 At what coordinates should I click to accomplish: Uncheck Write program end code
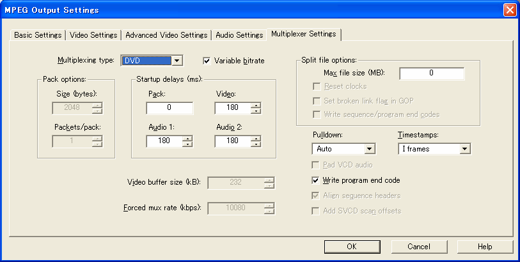pos(315,181)
